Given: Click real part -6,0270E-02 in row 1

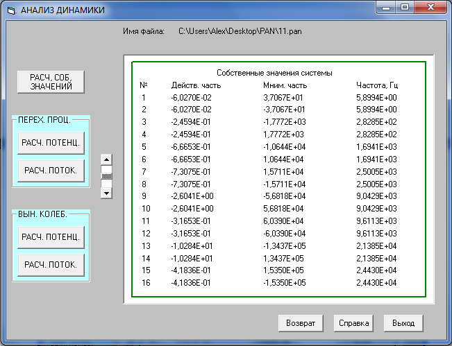Looking at the screenshot, I should [x=192, y=98].
